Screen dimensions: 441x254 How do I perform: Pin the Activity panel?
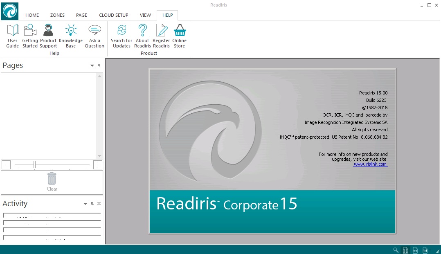click(92, 203)
